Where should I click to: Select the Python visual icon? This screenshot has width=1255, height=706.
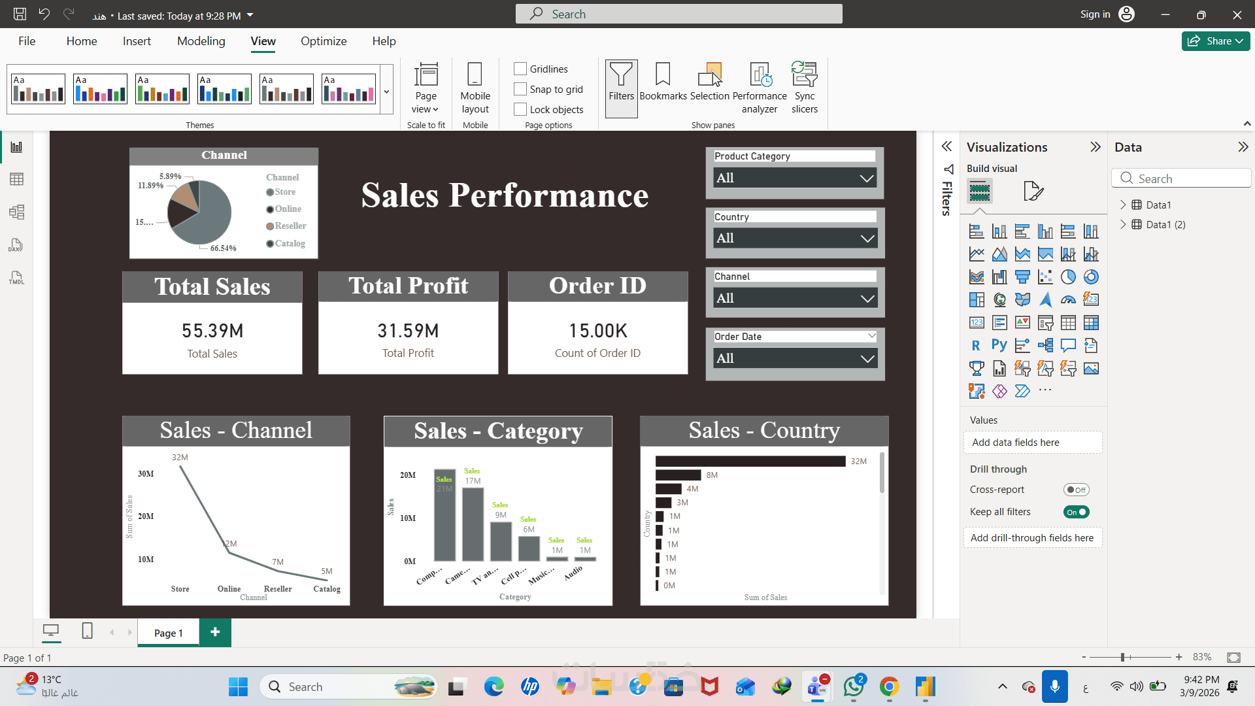[999, 345]
